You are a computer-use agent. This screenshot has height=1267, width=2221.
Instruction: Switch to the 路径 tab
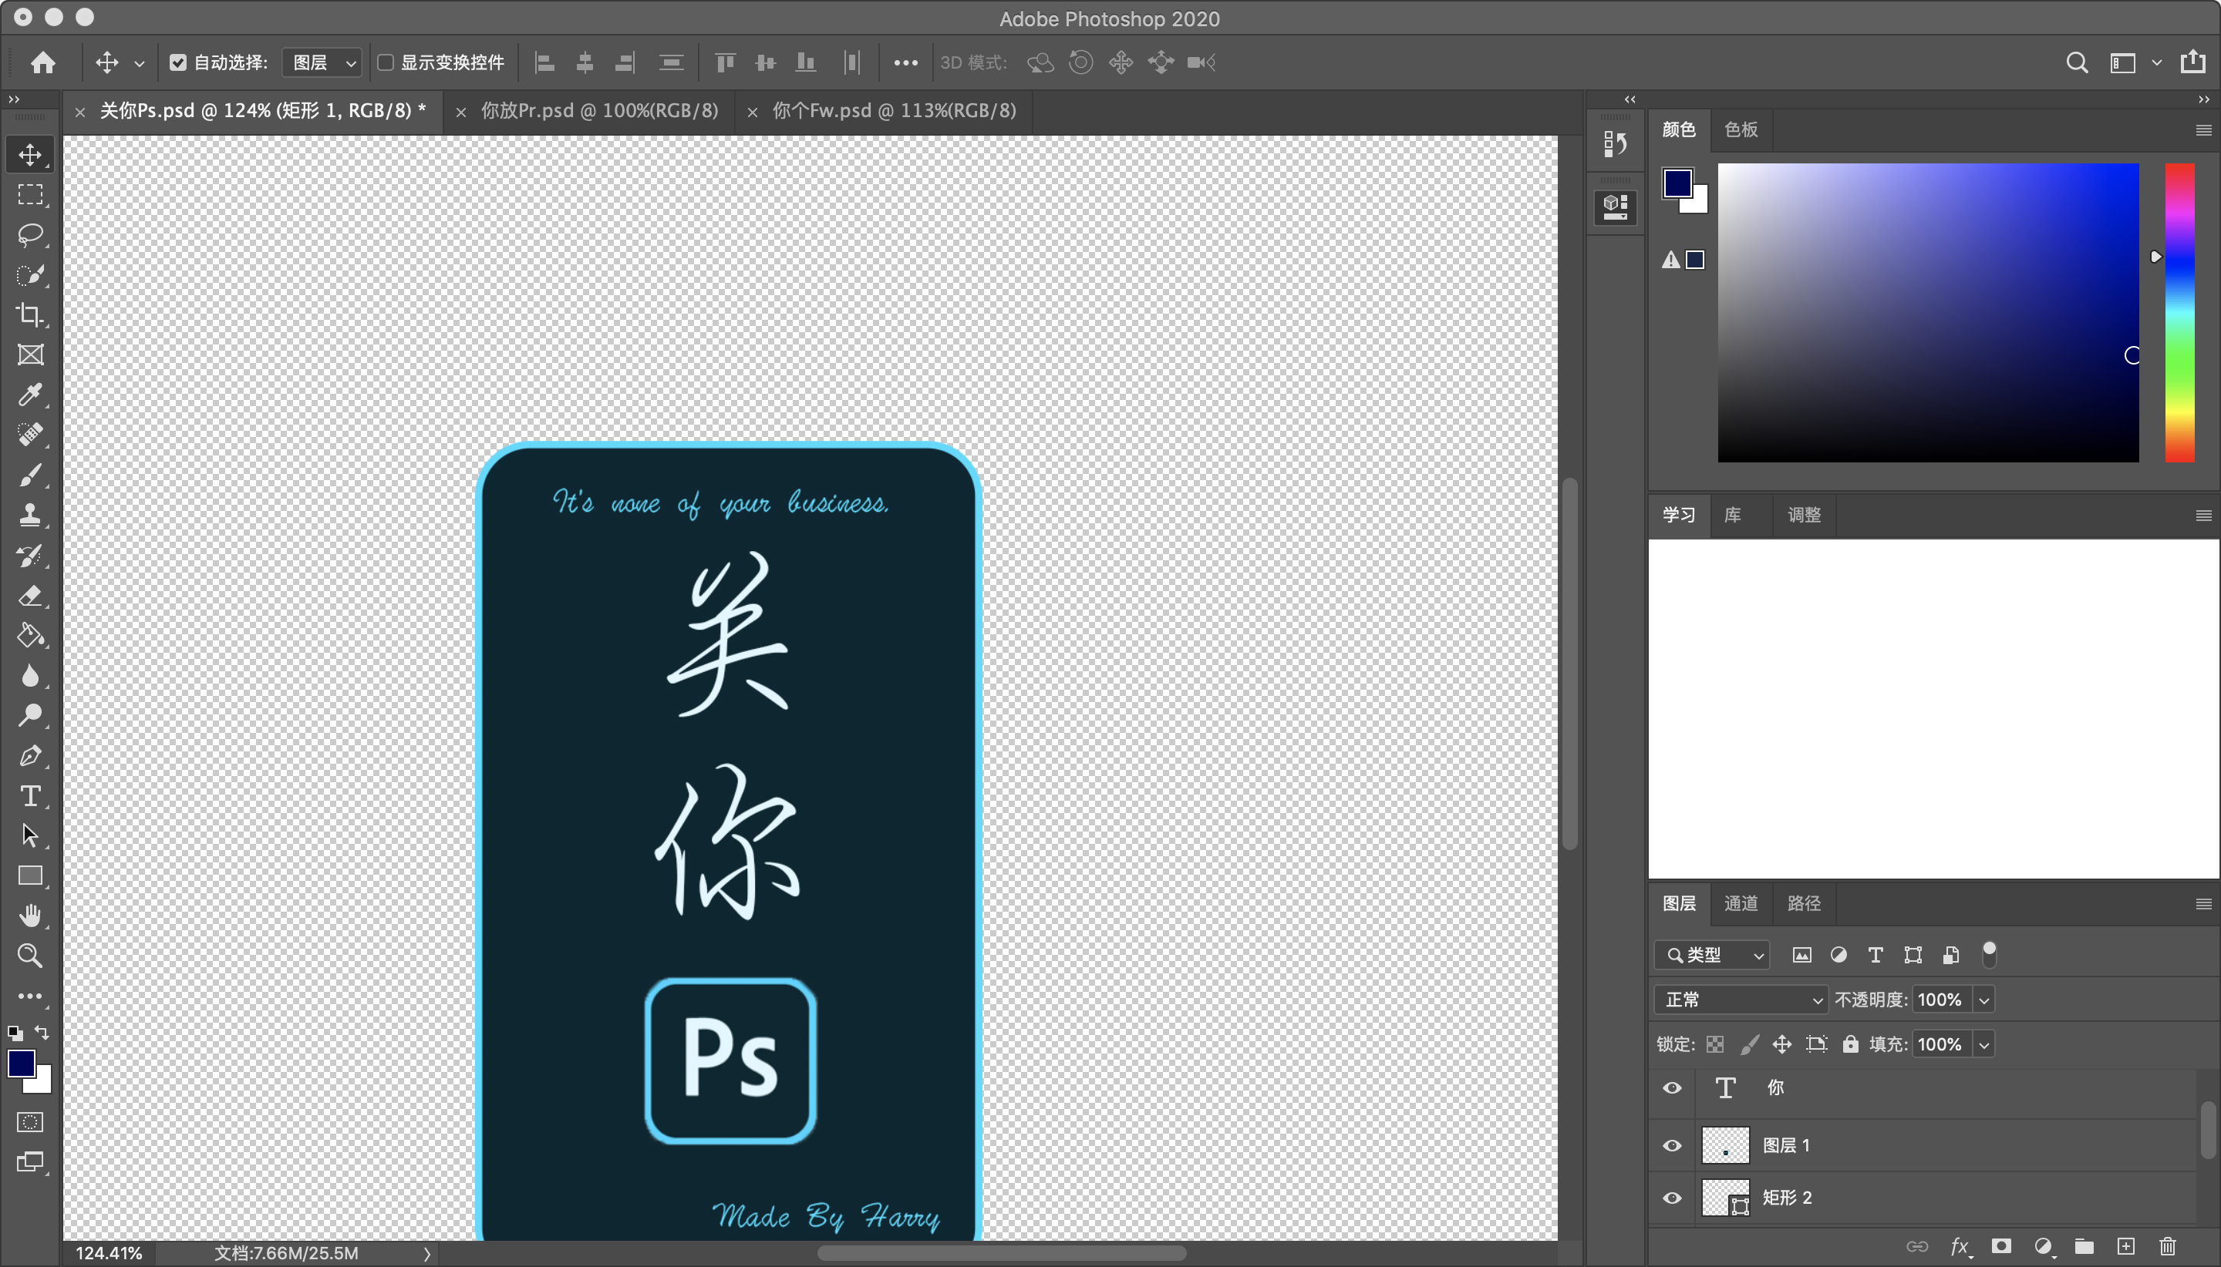click(x=1804, y=903)
